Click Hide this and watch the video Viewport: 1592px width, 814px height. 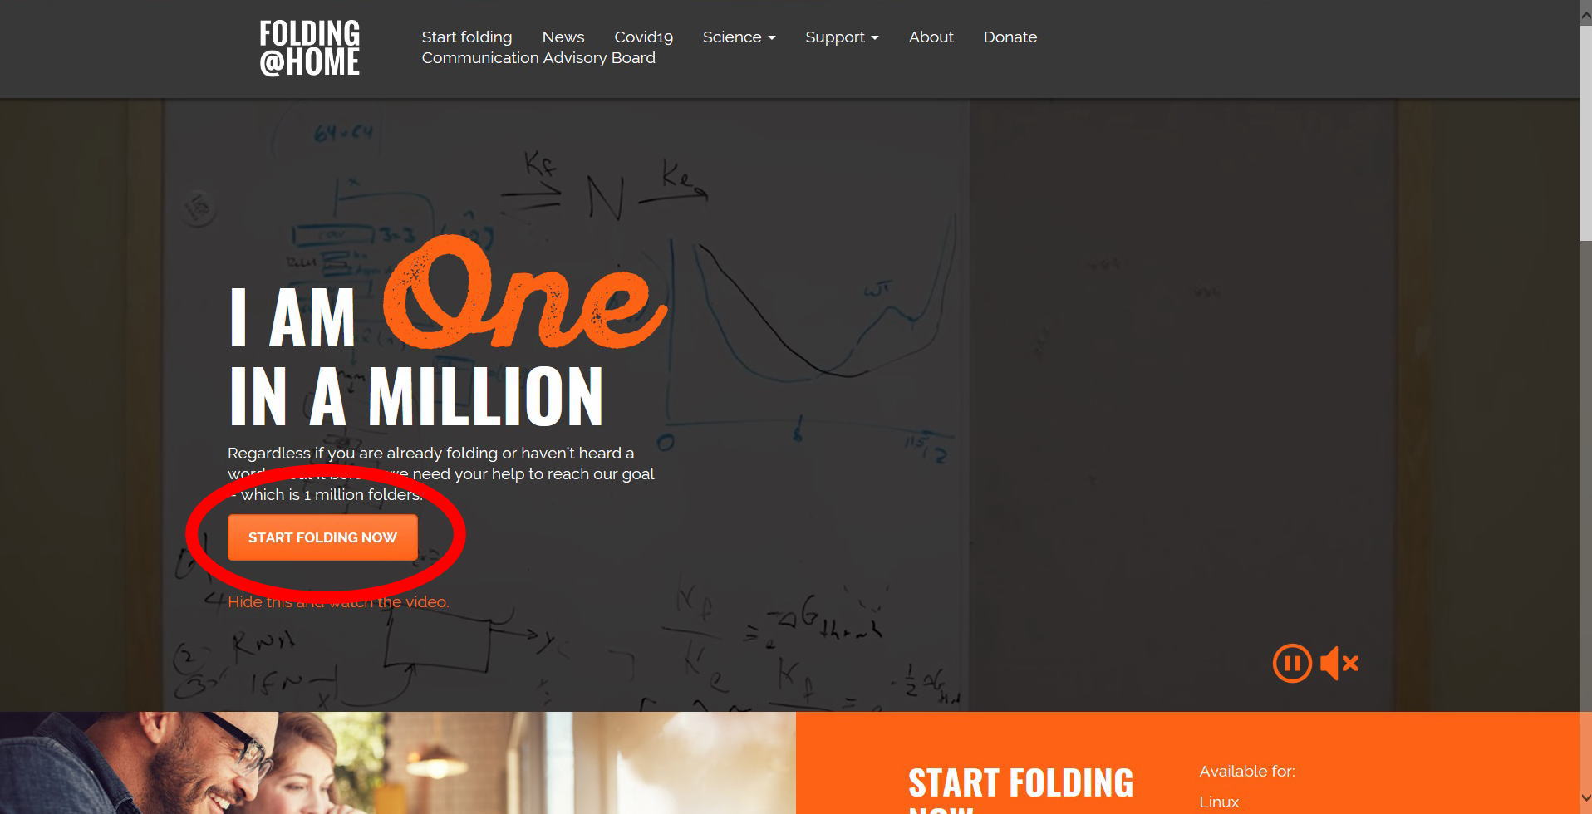pyautogui.click(x=338, y=601)
